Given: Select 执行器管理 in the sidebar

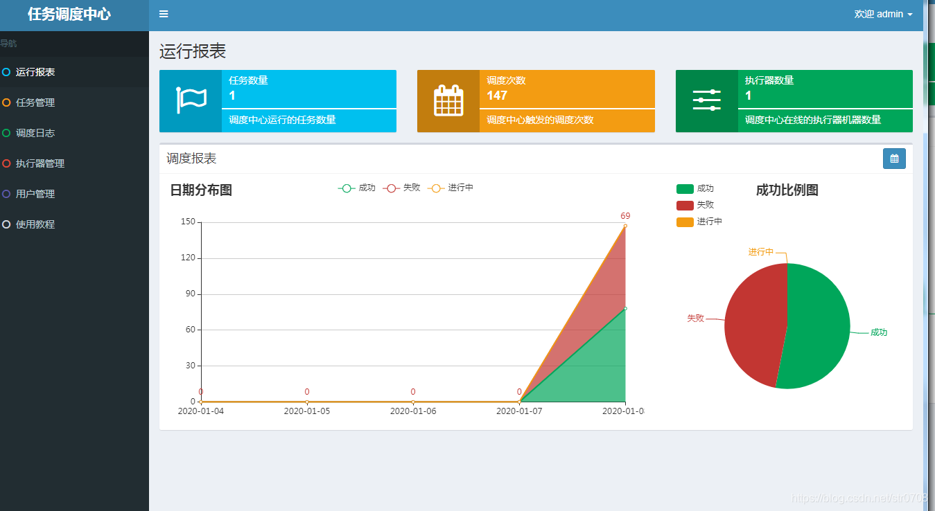Looking at the screenshot, I should (x=74, y=163).
